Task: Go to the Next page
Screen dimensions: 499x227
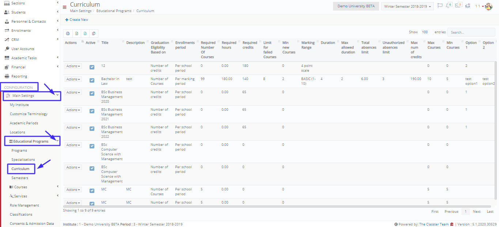Action: click(477, 212)
